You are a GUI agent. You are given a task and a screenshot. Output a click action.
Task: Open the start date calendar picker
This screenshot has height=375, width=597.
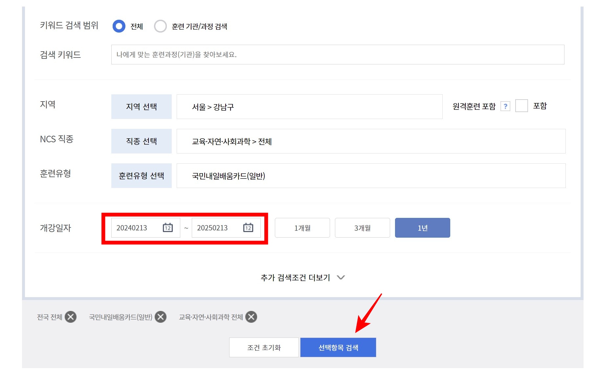167,228
